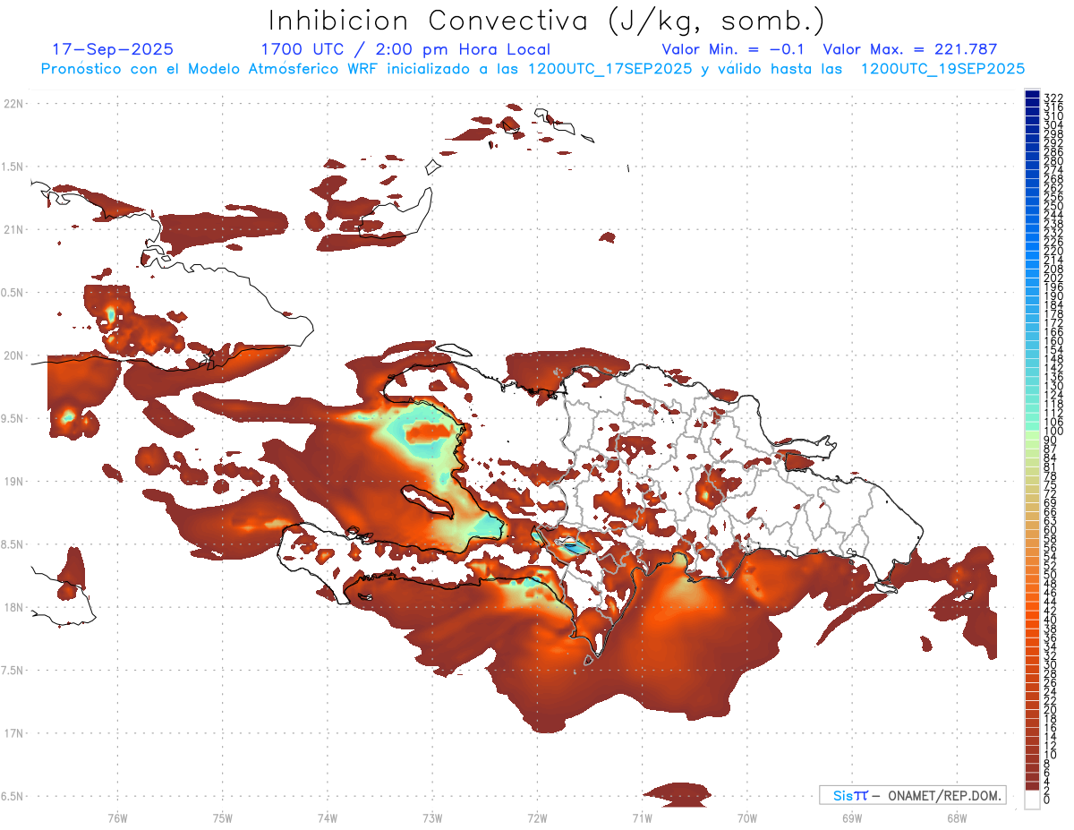Click the '69W' longitude label
Viewport: 1074px width, 830px height.
pos(851,817)
